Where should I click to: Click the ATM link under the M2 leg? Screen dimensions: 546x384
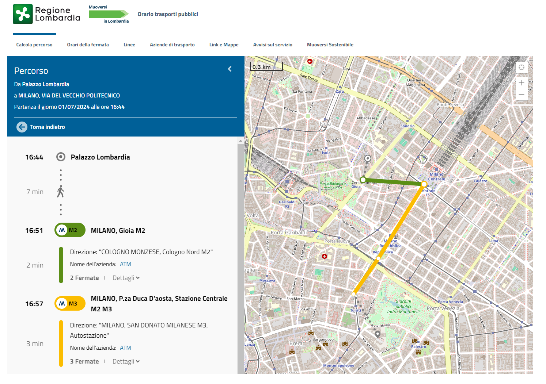(x=125, y=264)
